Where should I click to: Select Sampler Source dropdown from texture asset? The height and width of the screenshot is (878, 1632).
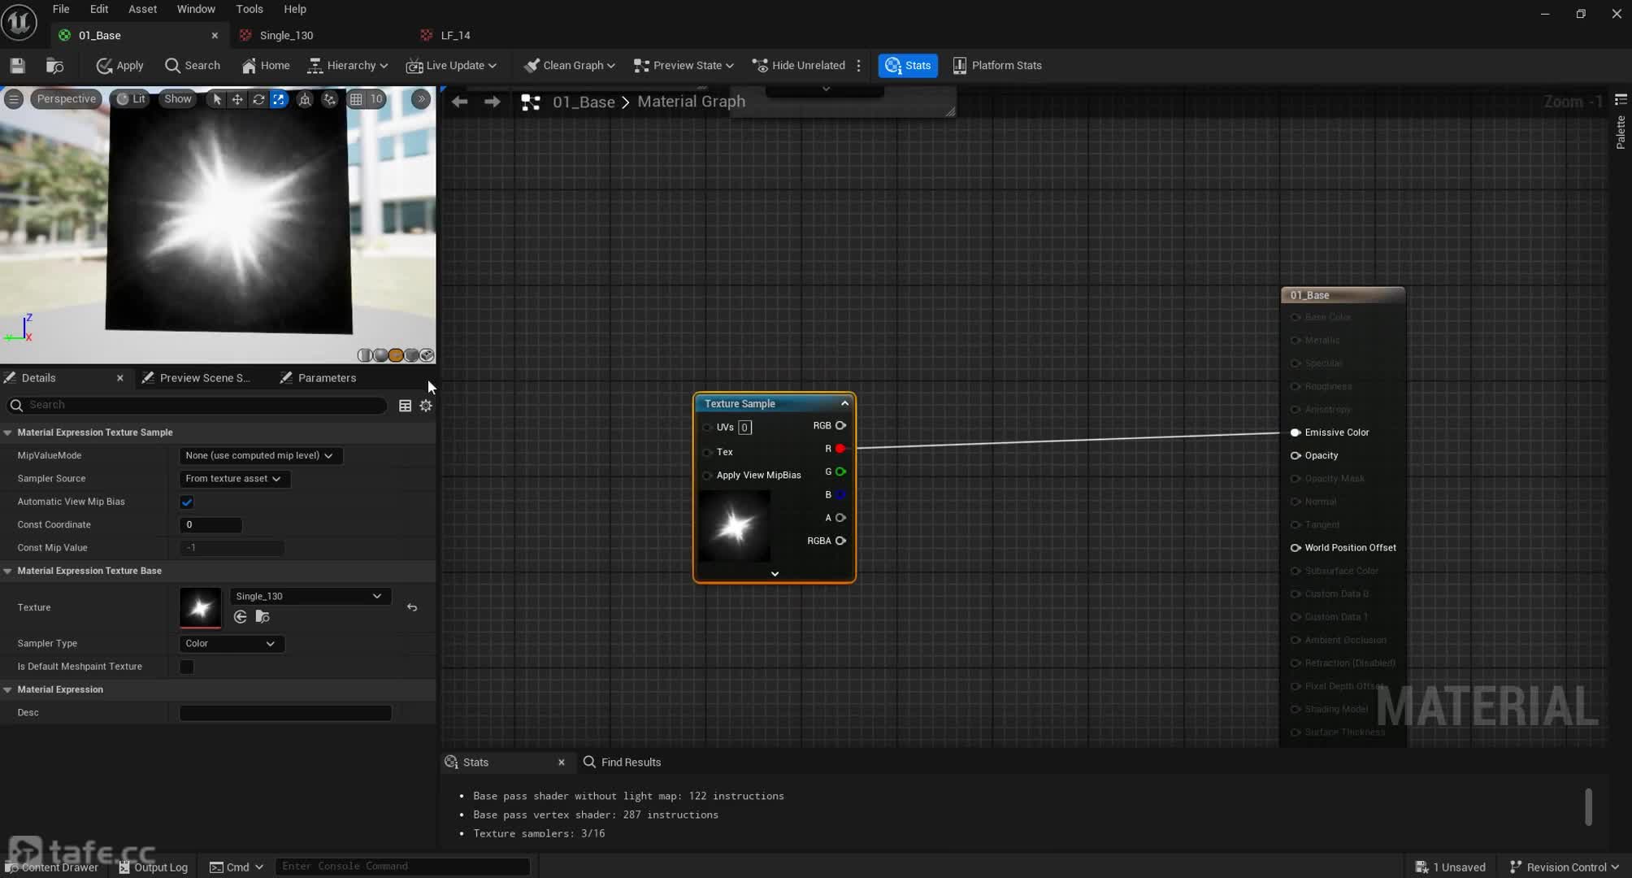pyautogui.click(x=232, y=478)
